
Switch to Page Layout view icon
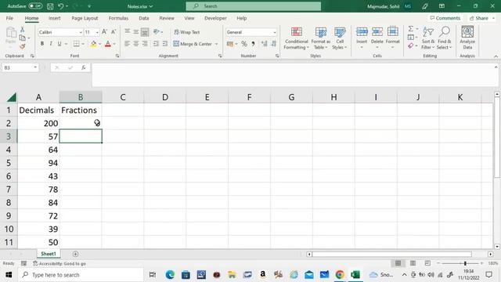[x=413, y=263]
